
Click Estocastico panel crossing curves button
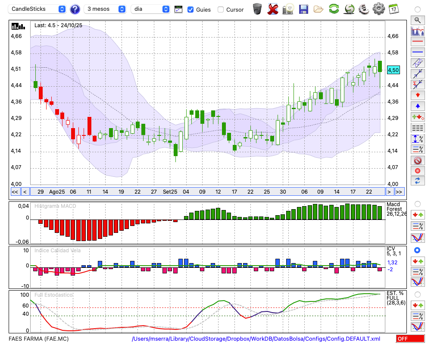coord(418,326)
